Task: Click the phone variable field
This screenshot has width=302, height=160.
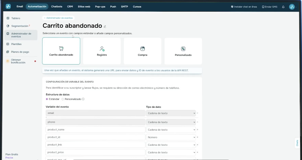Action: (x=95, y=122)
